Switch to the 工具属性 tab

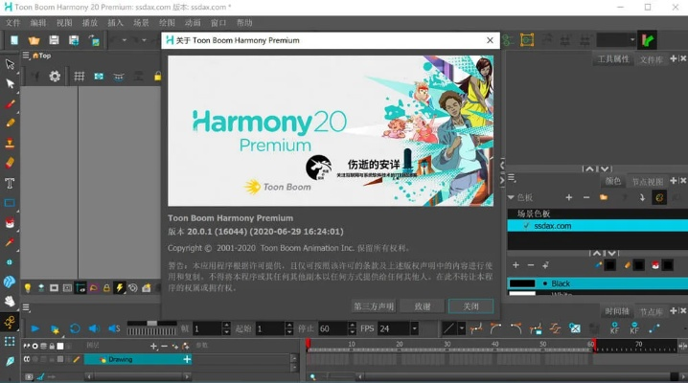click(613, 59)
